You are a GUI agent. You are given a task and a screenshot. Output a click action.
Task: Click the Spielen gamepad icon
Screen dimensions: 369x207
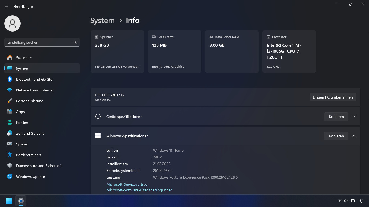click(10, 144)
